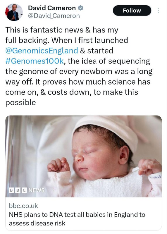
Task: Open the three-dot more options menu
Action: click(158, 11)
